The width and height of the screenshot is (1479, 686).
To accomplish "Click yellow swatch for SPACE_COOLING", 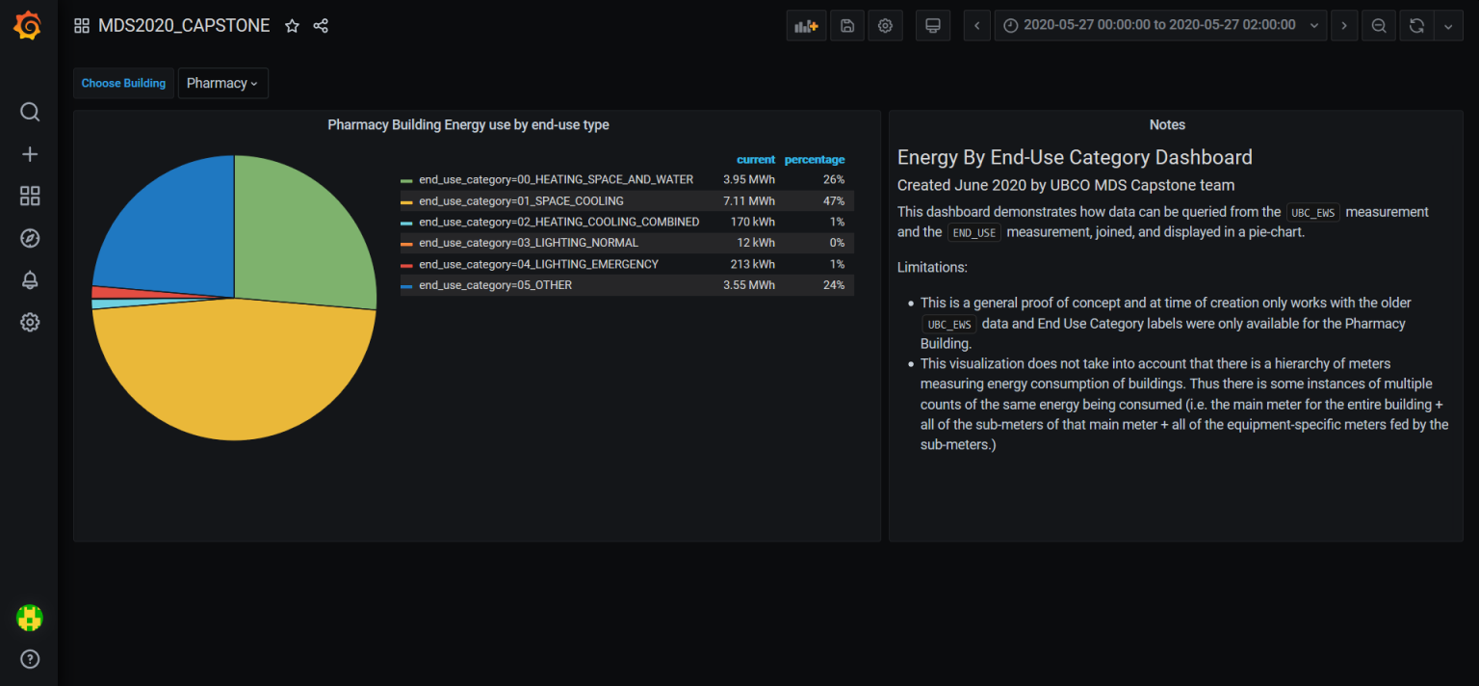I will (406, 201).
